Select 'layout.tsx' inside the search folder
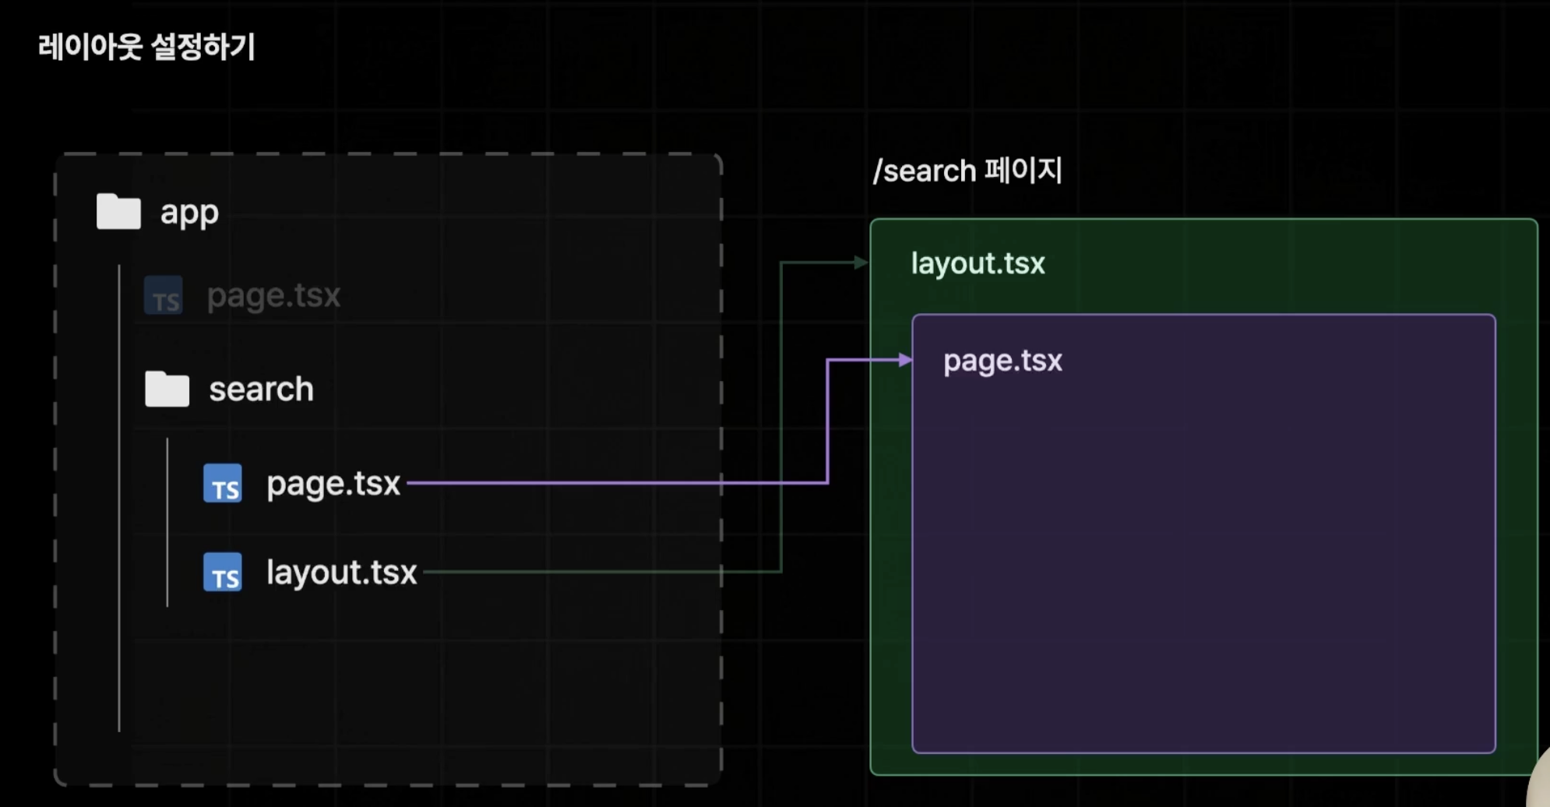The width and height of the screenshot is (1550, 807). click(342, 573)
